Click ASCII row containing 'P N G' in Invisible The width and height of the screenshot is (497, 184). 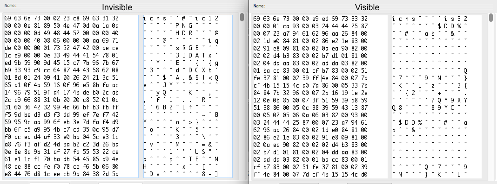pos(181,26)
